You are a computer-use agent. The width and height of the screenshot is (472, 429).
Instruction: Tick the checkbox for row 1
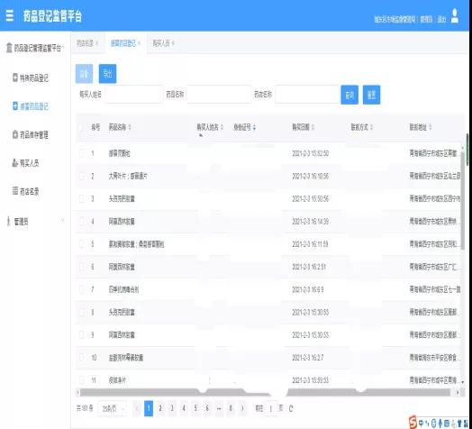(81, 153)
